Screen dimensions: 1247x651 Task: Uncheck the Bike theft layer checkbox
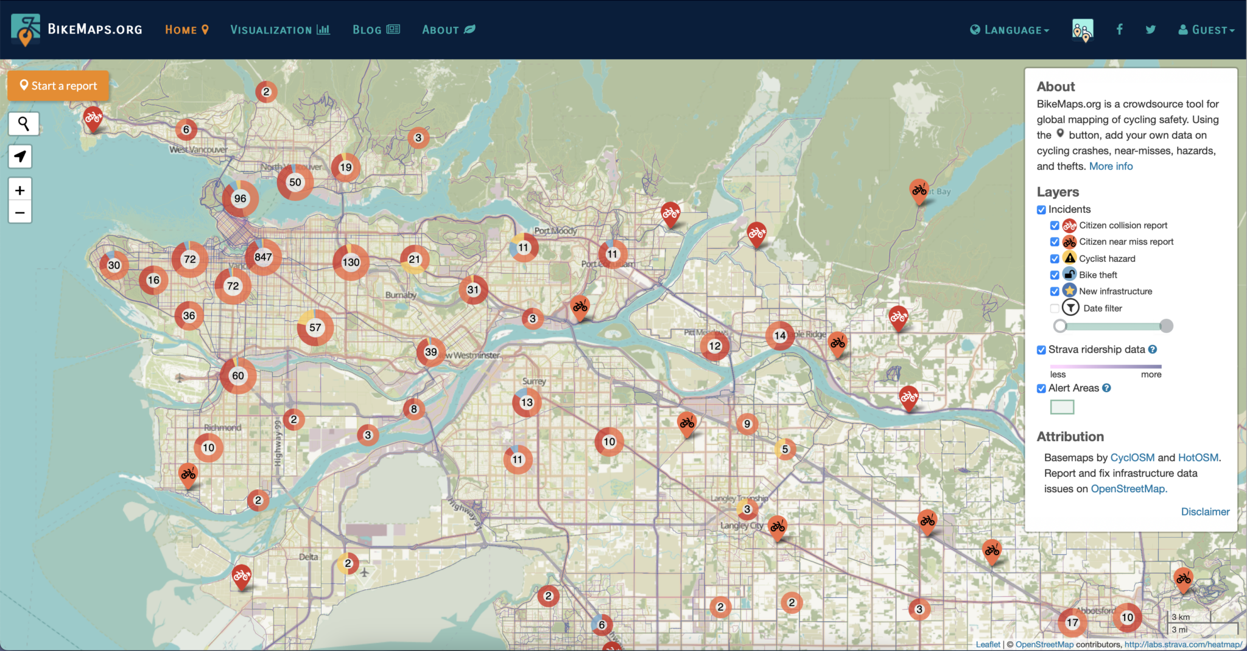(1055, 275)
